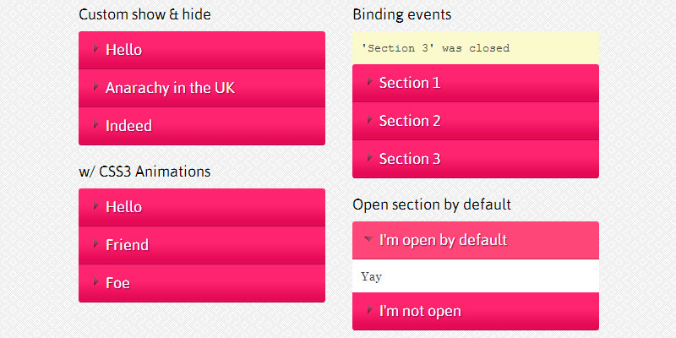Click the triangle icon next to Anarachy in the UK
Screen dimensions: 676x338
[x=96, y=87]
